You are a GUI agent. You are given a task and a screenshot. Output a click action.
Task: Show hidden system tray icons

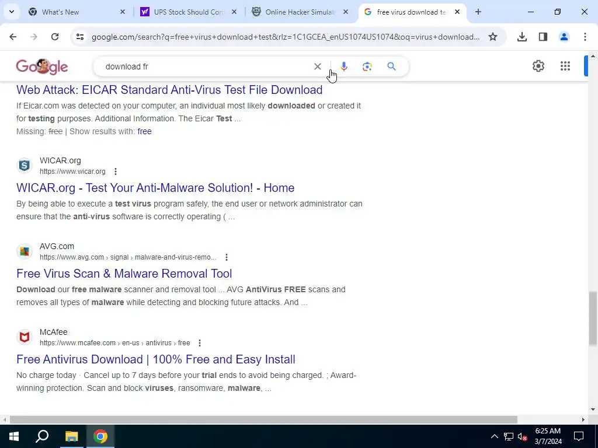click(x=494, y=436)
